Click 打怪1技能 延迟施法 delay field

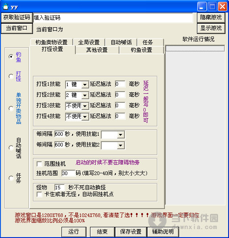[x=120, y=84]
